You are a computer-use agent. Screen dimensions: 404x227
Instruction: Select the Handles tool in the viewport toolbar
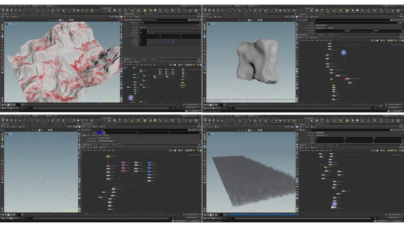click(2, 36)
